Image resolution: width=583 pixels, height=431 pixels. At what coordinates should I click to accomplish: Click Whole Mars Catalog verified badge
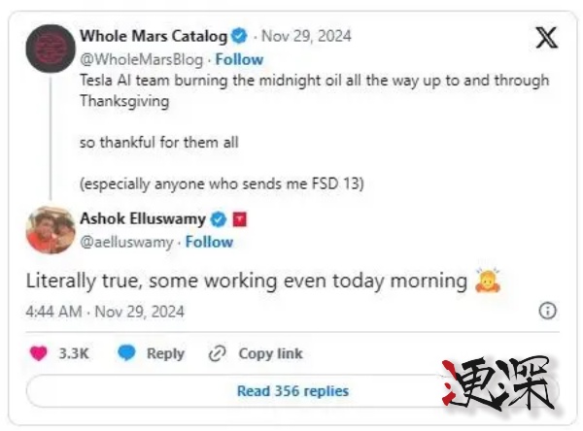pos(239,37)
